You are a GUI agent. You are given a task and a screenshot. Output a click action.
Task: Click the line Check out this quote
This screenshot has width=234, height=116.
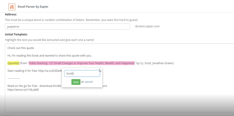21,48
